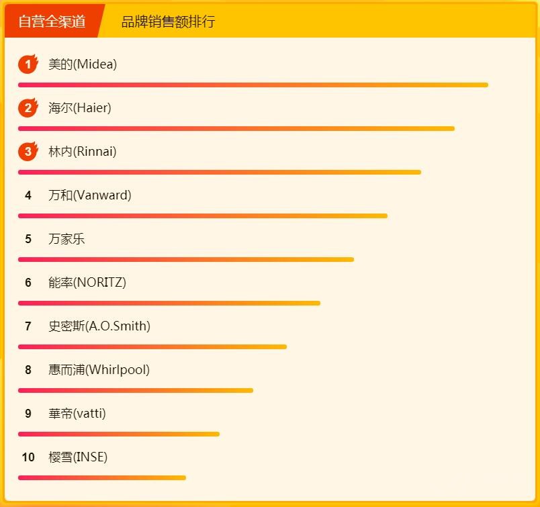Click the rank 2 flame badge
Image resolution: width=540 pixels, height=507 pixels.
tap(28, 108)
